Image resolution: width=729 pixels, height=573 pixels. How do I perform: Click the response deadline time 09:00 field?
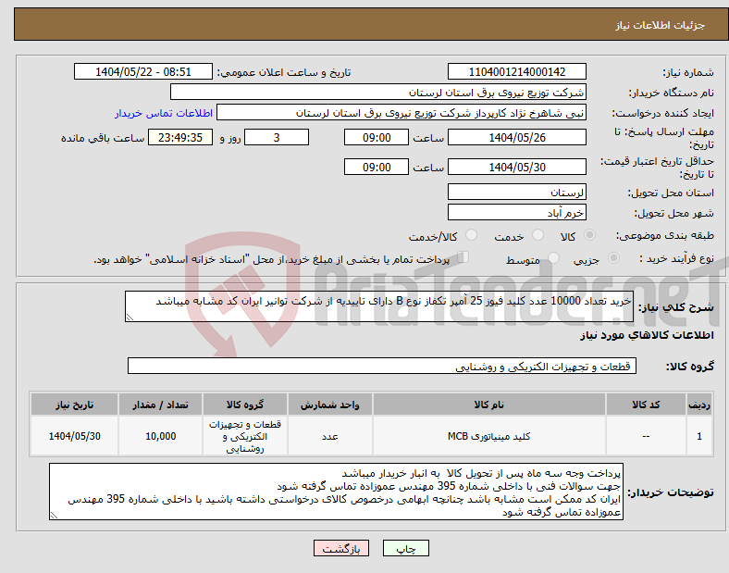click(x=377, y=138)
